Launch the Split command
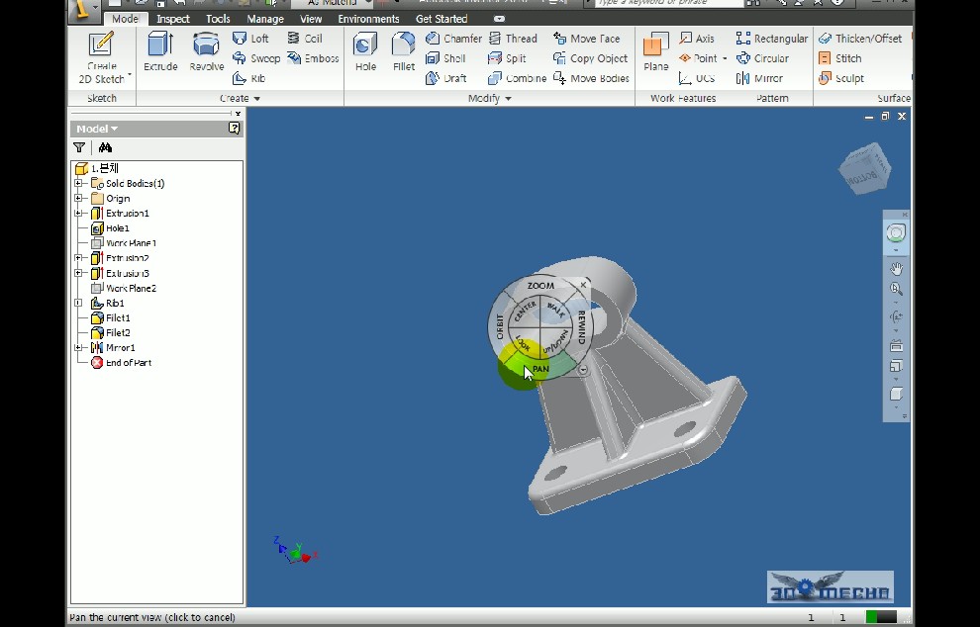This screenshot has width=980, height=627. (x=507, y=58)
